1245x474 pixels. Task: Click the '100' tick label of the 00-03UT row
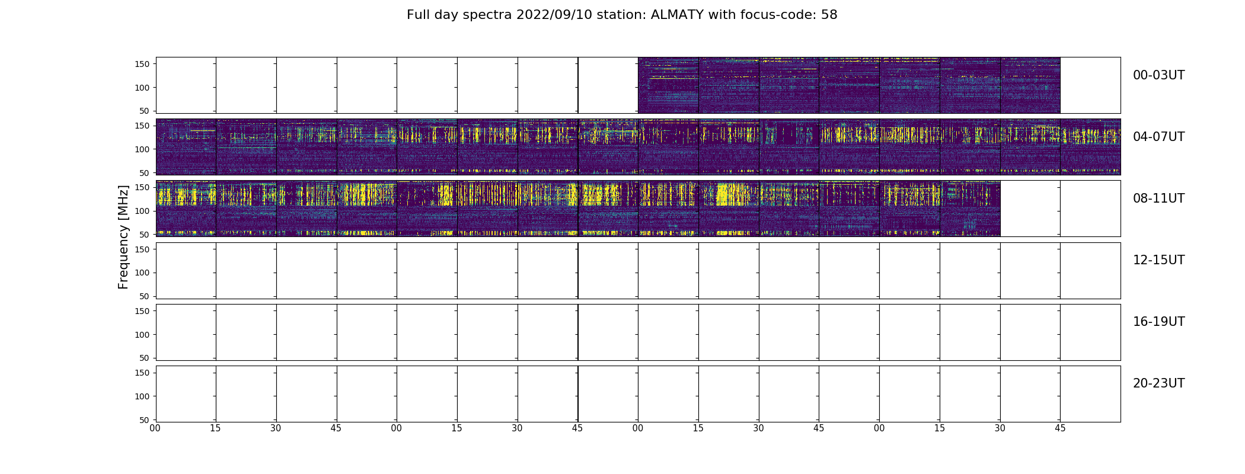coord(143,88)
